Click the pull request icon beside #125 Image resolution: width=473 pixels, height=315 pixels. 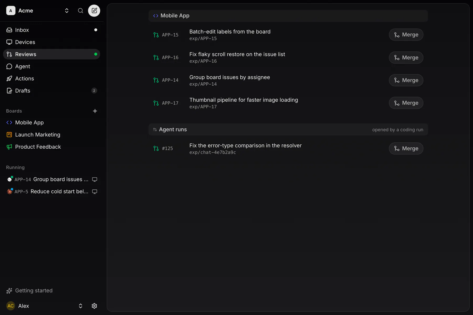point(156,149)
